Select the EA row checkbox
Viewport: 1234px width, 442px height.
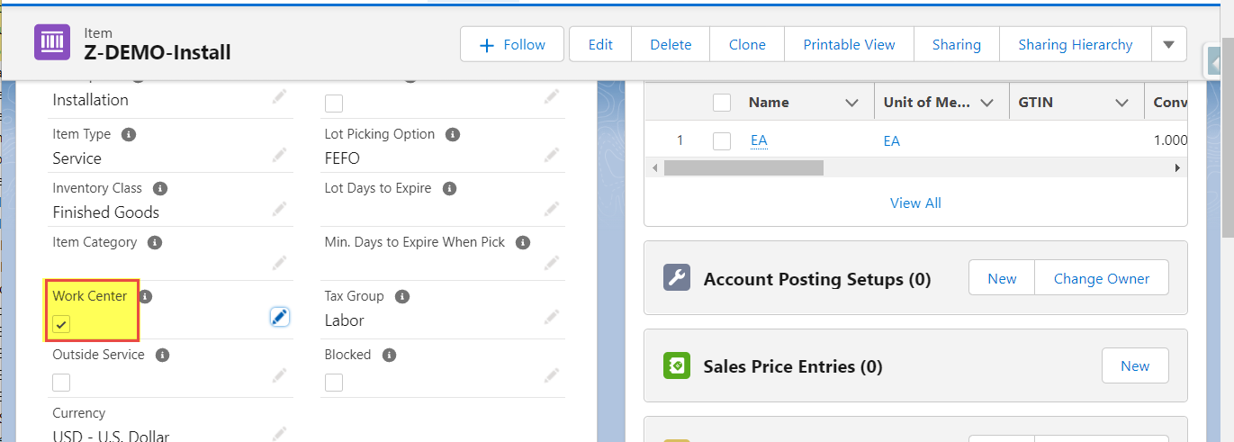(x=721, y=140)
